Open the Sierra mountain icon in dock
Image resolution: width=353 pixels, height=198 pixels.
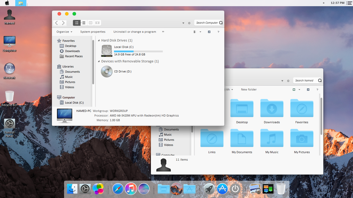[177, 189]
